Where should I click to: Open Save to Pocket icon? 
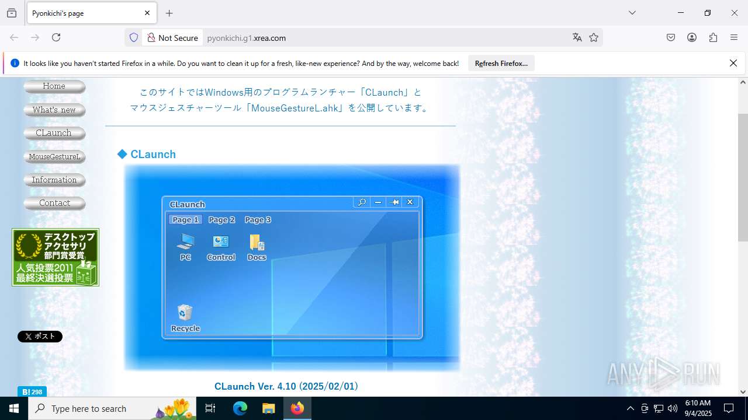[x=671, y=37]
